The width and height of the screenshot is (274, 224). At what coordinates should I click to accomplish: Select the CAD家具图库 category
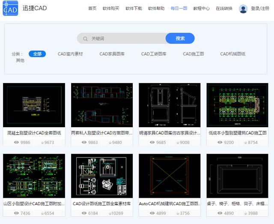click(x=112, y=54)
